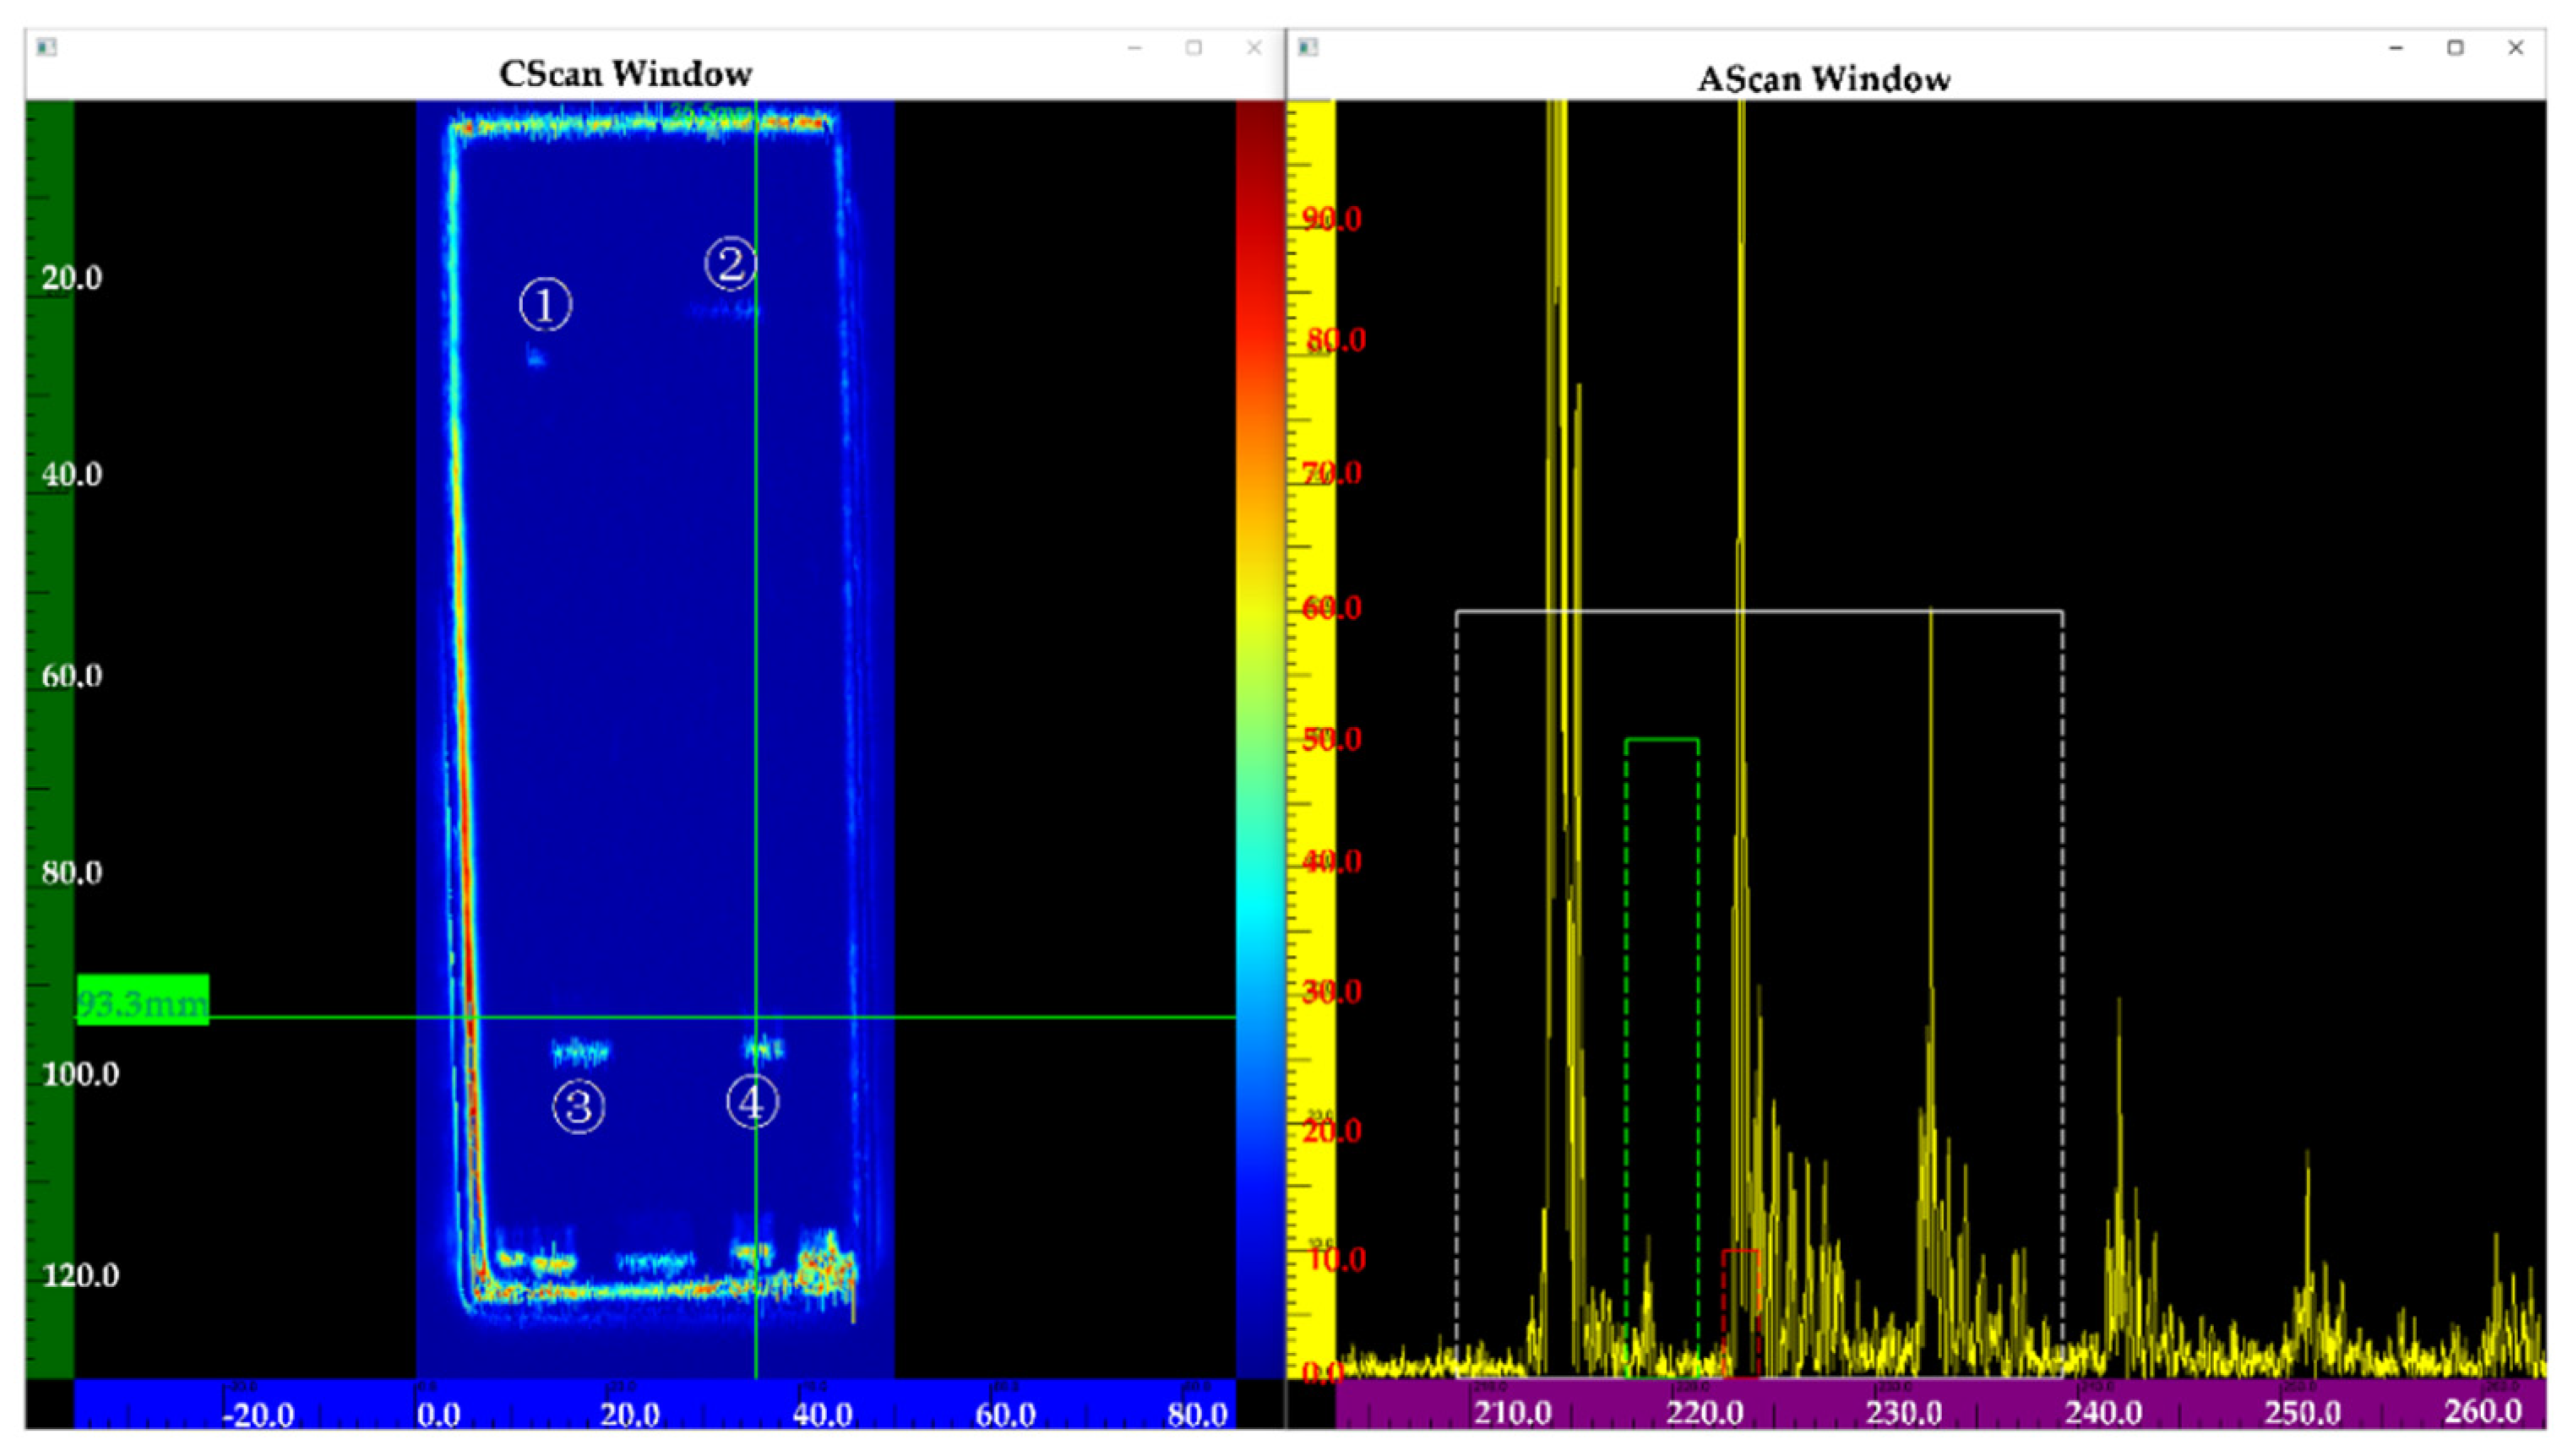The image size is (2568, 1456).
Task: Click the yellow amplitude axis strip in AScan
Action: [x=1311, y=738]
